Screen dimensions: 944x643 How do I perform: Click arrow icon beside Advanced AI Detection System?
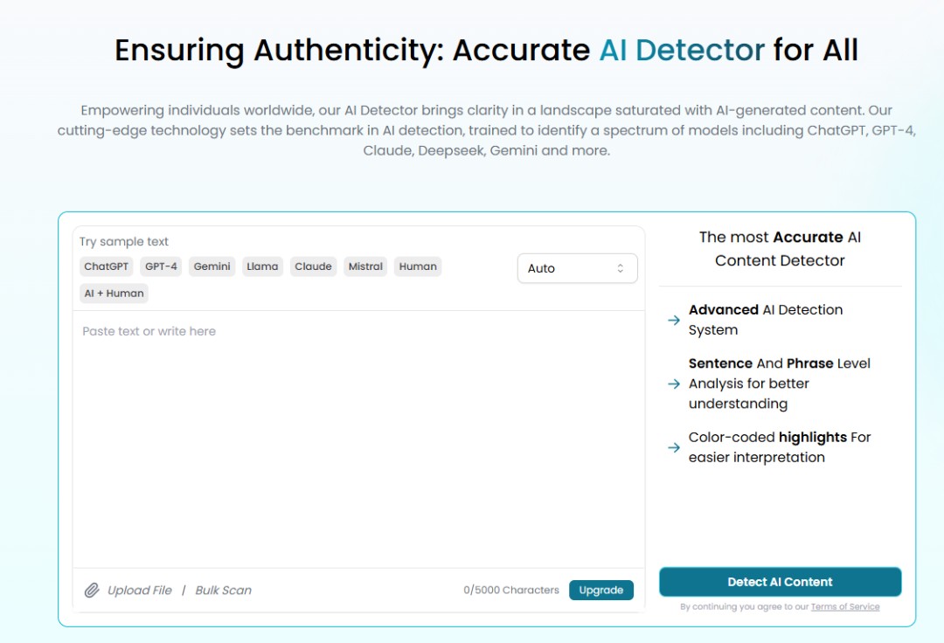pyautogui.click(x=674, y=320)
